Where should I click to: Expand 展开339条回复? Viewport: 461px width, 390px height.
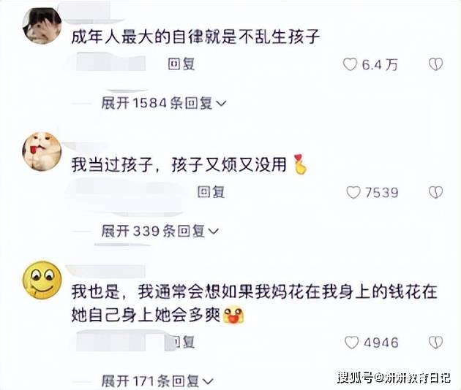coord(160,232)
